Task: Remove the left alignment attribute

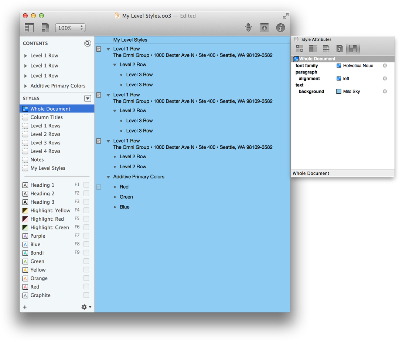Action: (385, 79)
